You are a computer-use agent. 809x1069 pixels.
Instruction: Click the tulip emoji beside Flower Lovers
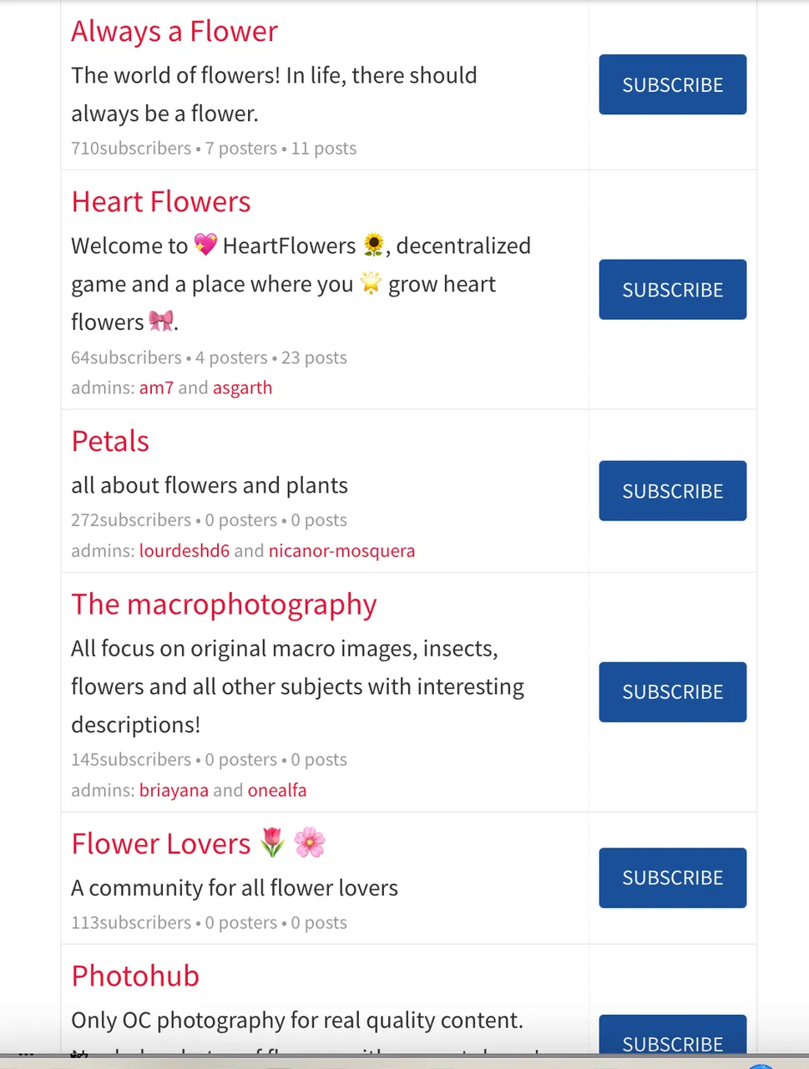[x=272, y=843]
